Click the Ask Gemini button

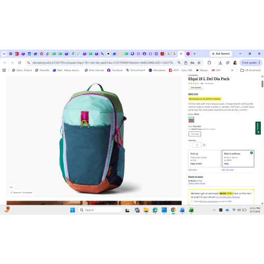[221, 54]
